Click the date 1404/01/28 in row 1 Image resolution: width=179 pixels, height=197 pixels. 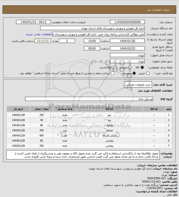(18, 115)
